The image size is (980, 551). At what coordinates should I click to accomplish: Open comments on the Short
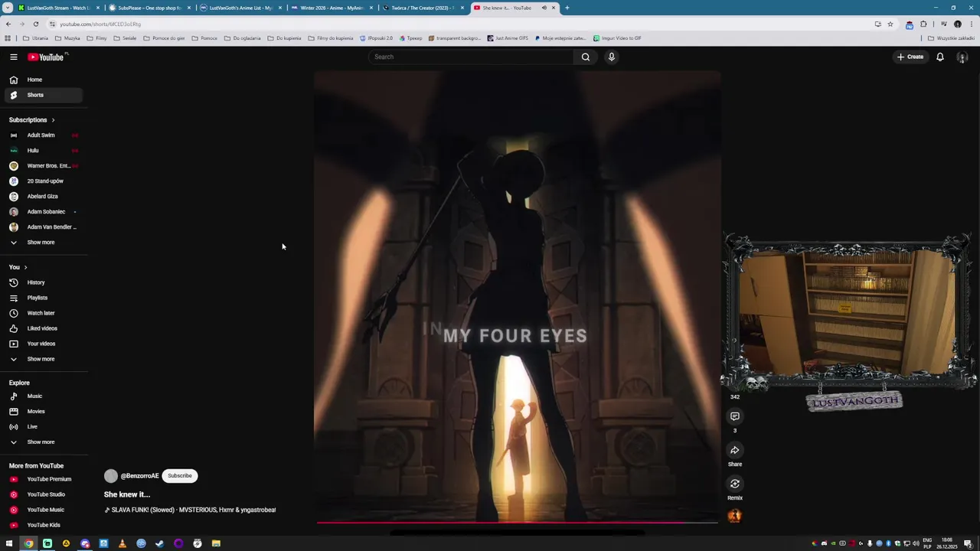click(x=734, y=416)
